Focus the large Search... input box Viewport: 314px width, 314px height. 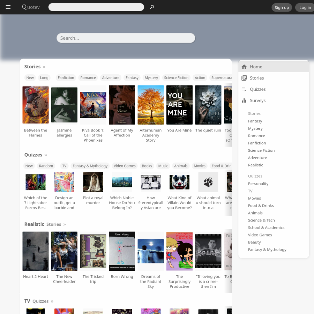tap(126, 38)
